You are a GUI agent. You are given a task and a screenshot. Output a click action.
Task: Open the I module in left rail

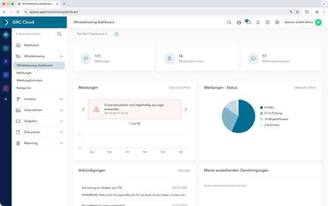click(x=6, y=88)
